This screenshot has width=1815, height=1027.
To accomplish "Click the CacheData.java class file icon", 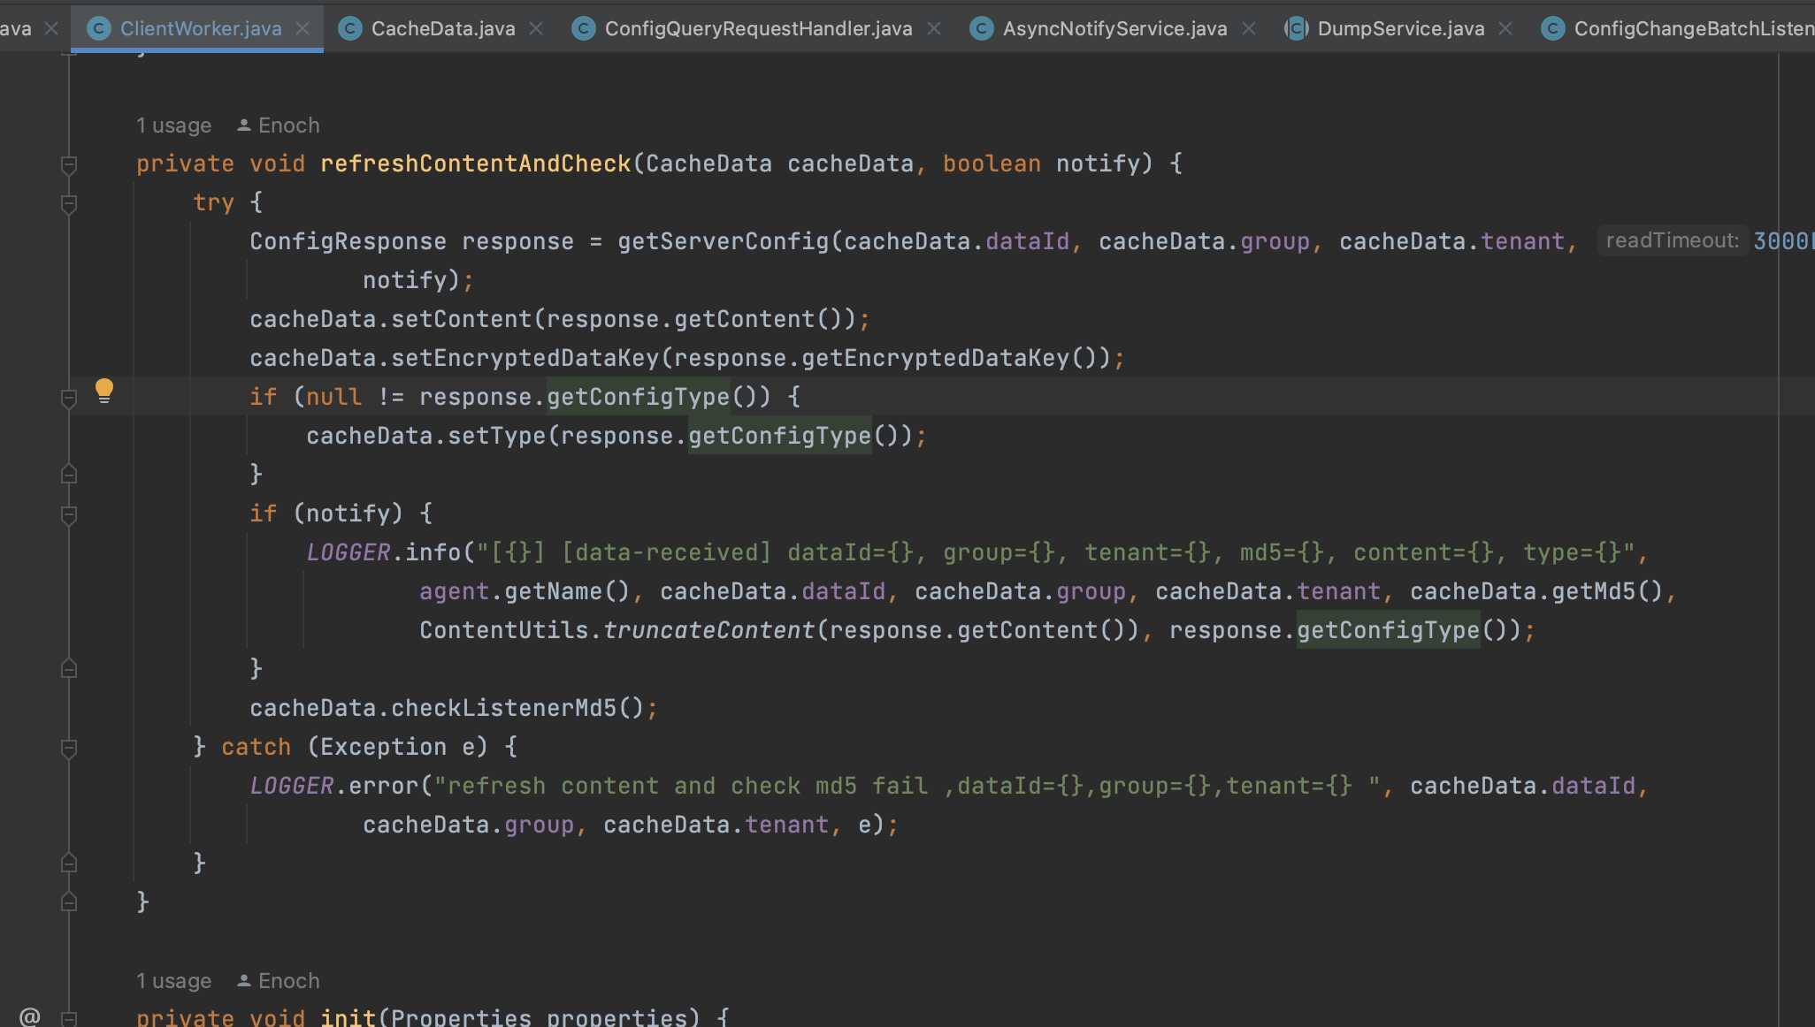I will (350, 28).
